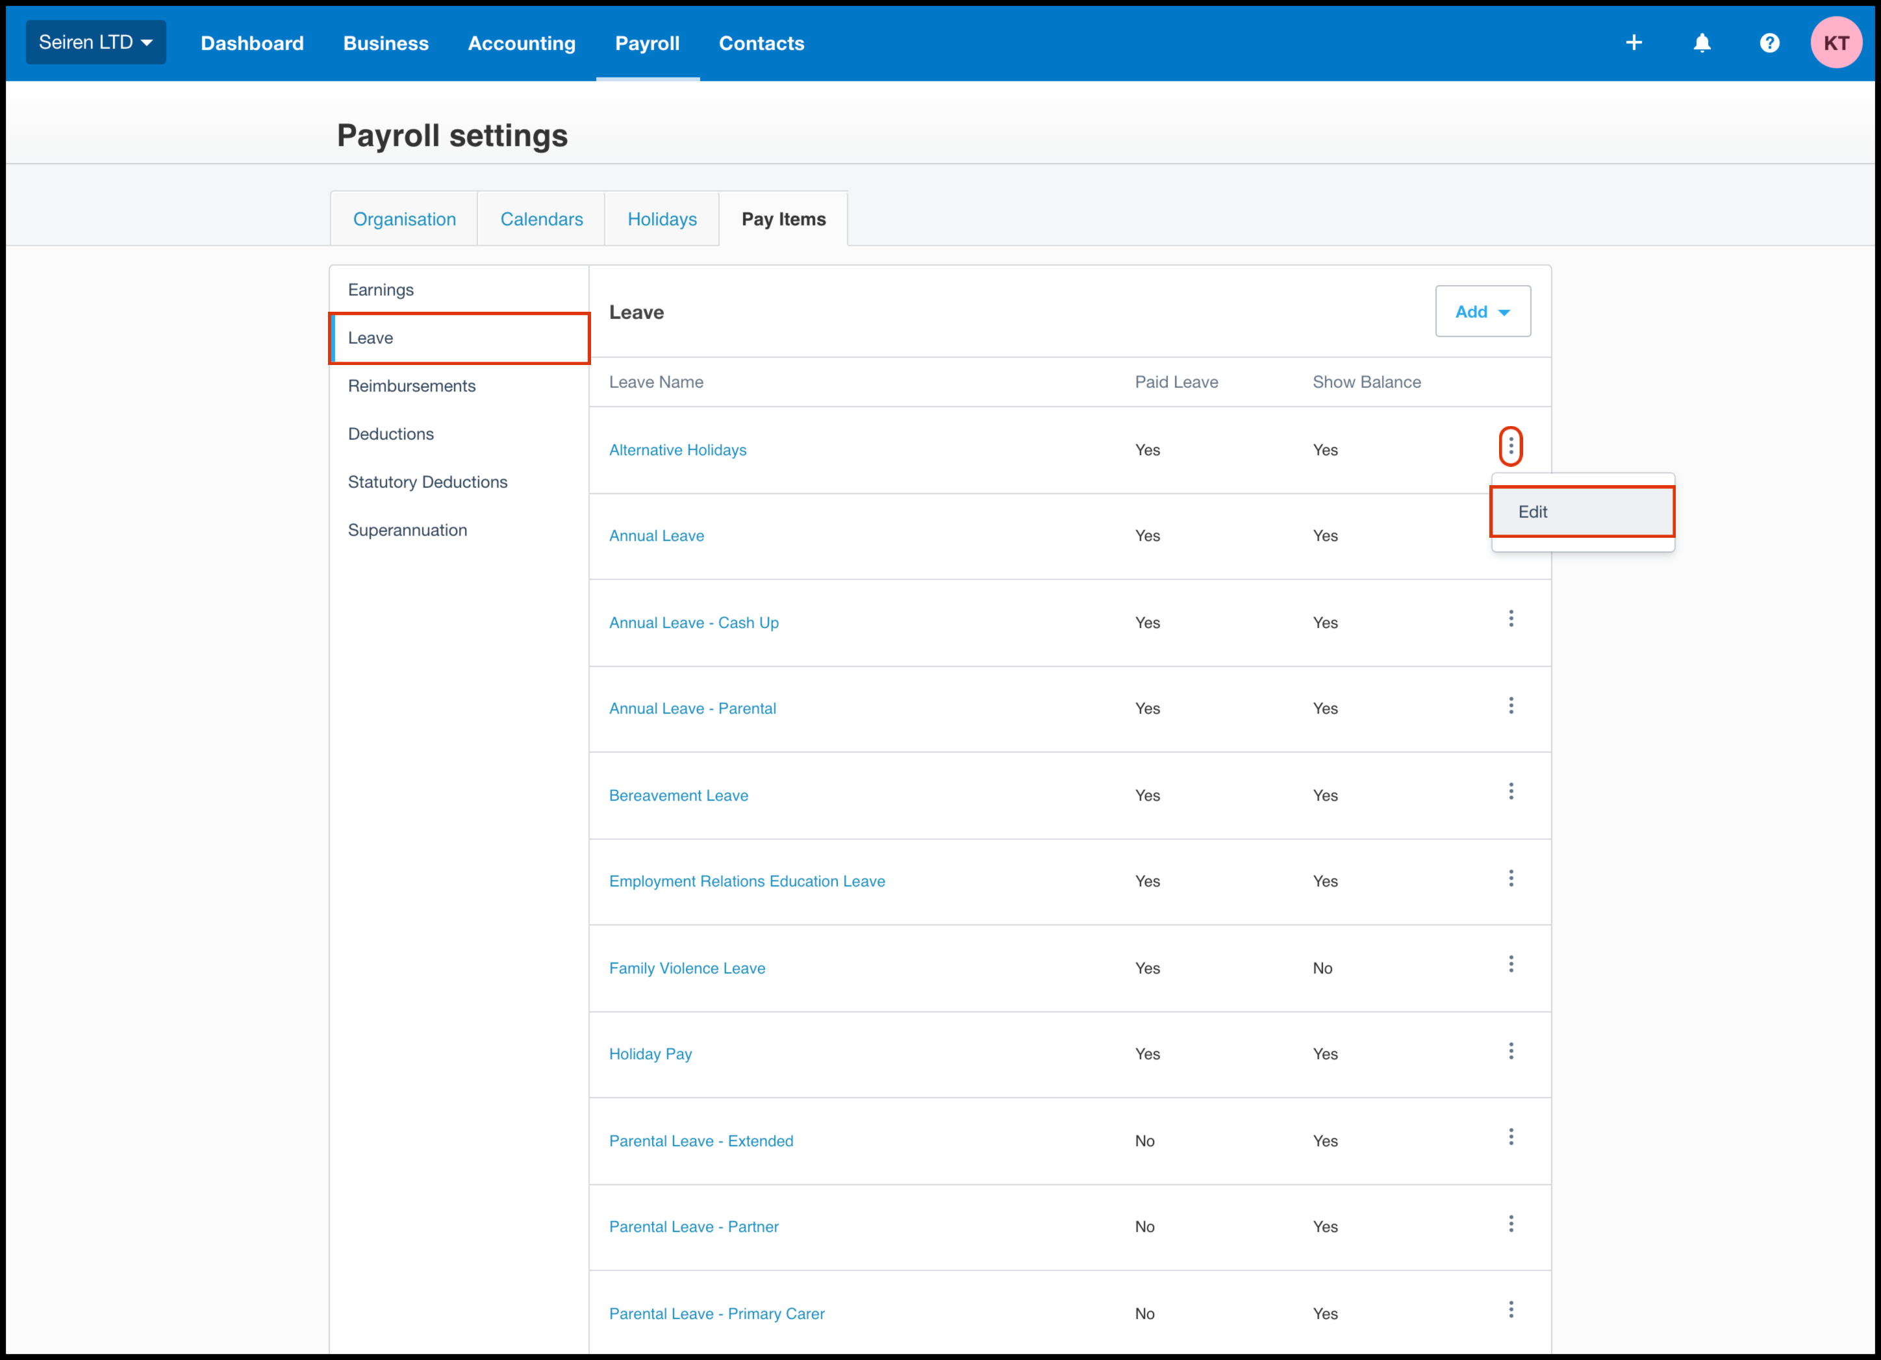The width and height of the screenshot is (1881, 1360).
Task: Expand the Add dropdown button
Action: [x=1482, y=312]
